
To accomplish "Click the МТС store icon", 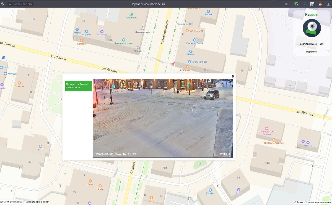I will tap(238, 190).
